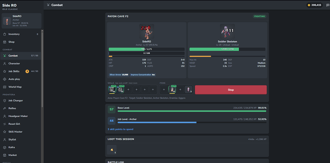Click the ASPD value 152
The height and width of the screenshot is (163, 330).
coord(183,66)
